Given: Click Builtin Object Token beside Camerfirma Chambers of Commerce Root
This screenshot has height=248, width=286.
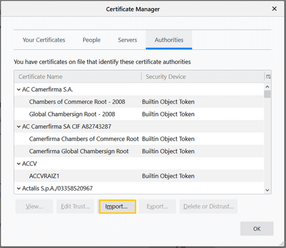Looking at the screenshot, I should (168, 139).
